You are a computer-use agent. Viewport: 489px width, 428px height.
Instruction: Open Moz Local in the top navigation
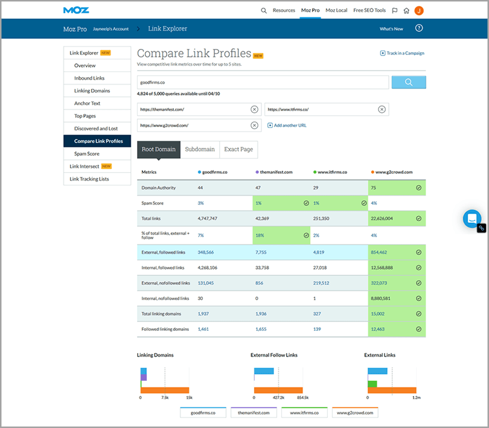336,10
